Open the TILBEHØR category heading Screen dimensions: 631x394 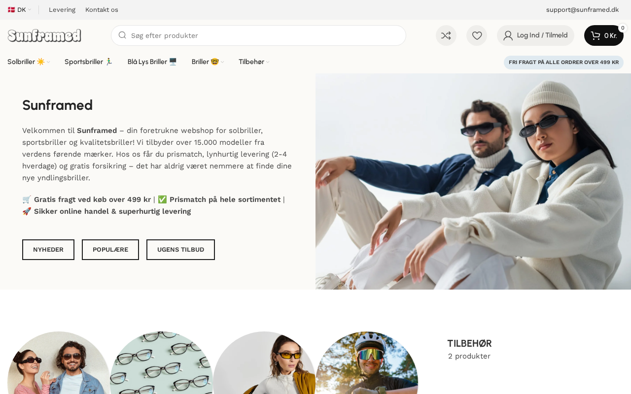point(469,343)
